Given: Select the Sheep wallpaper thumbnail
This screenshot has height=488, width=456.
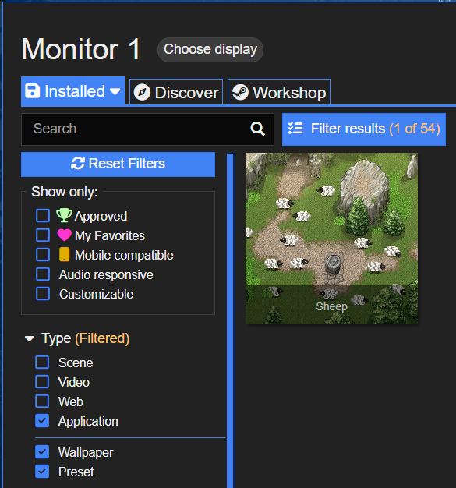Looking at the screenshot, I should click(331, 239).
